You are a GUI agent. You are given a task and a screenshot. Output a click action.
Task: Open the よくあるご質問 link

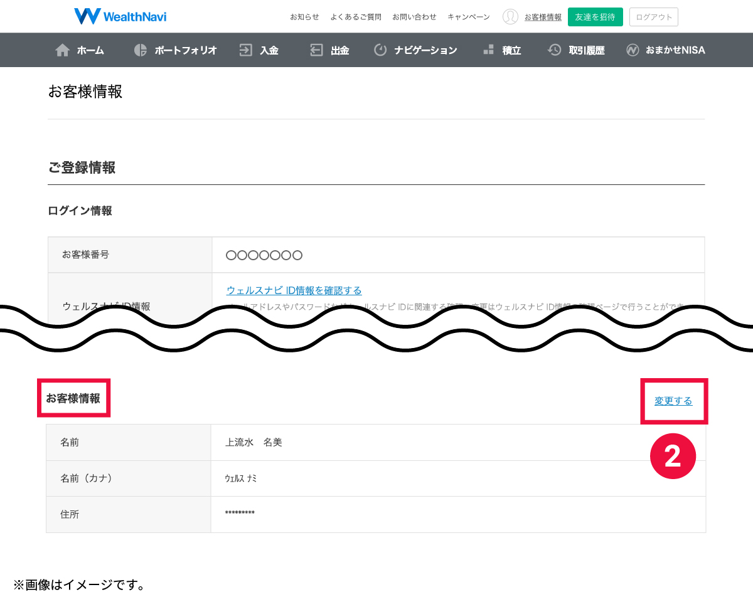coord(356,17)
